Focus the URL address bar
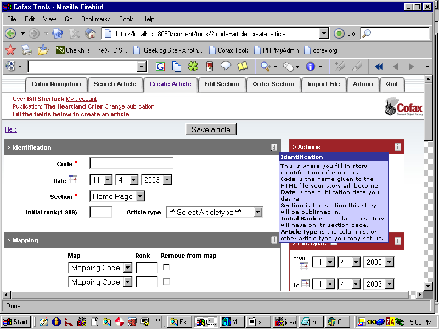Image resolution: width=439 pixels, height=329 pixels. [x=211, y=34]
